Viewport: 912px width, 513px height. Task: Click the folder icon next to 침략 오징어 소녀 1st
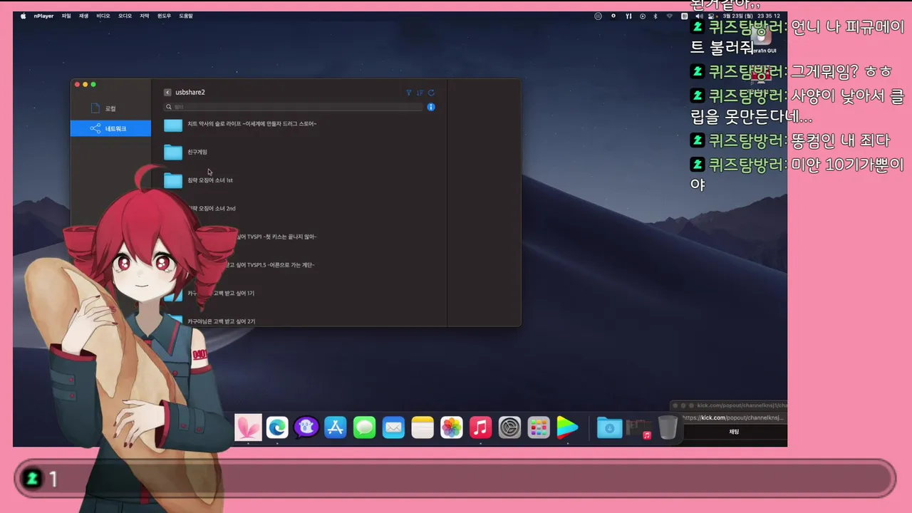click(173, 180)
